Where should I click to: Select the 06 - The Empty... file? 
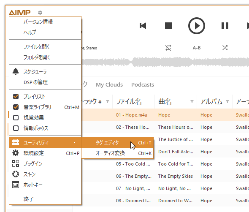133,176
